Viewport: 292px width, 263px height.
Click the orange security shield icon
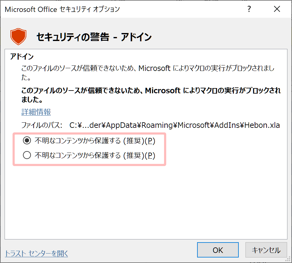[x=18, y=36]
